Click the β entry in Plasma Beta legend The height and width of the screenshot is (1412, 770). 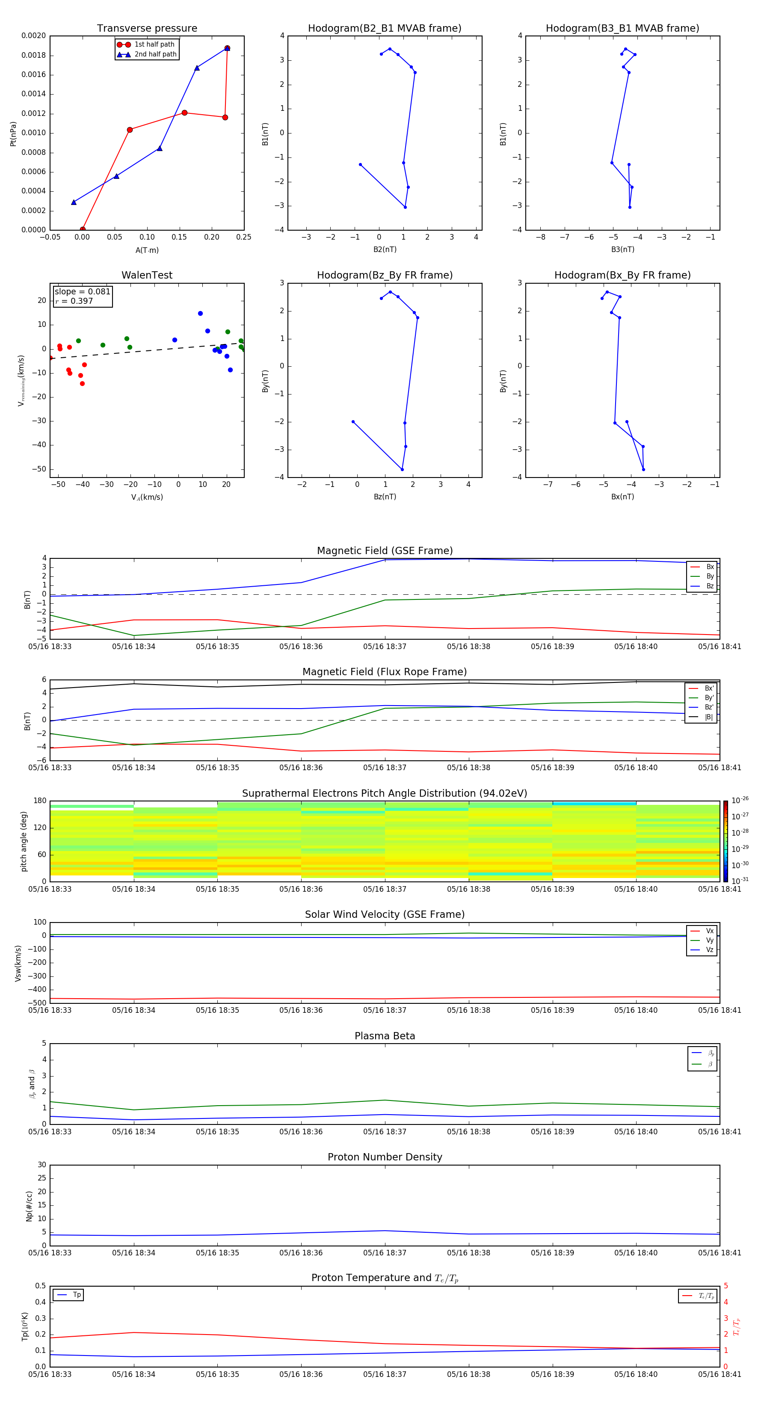tap(702, 1064)
